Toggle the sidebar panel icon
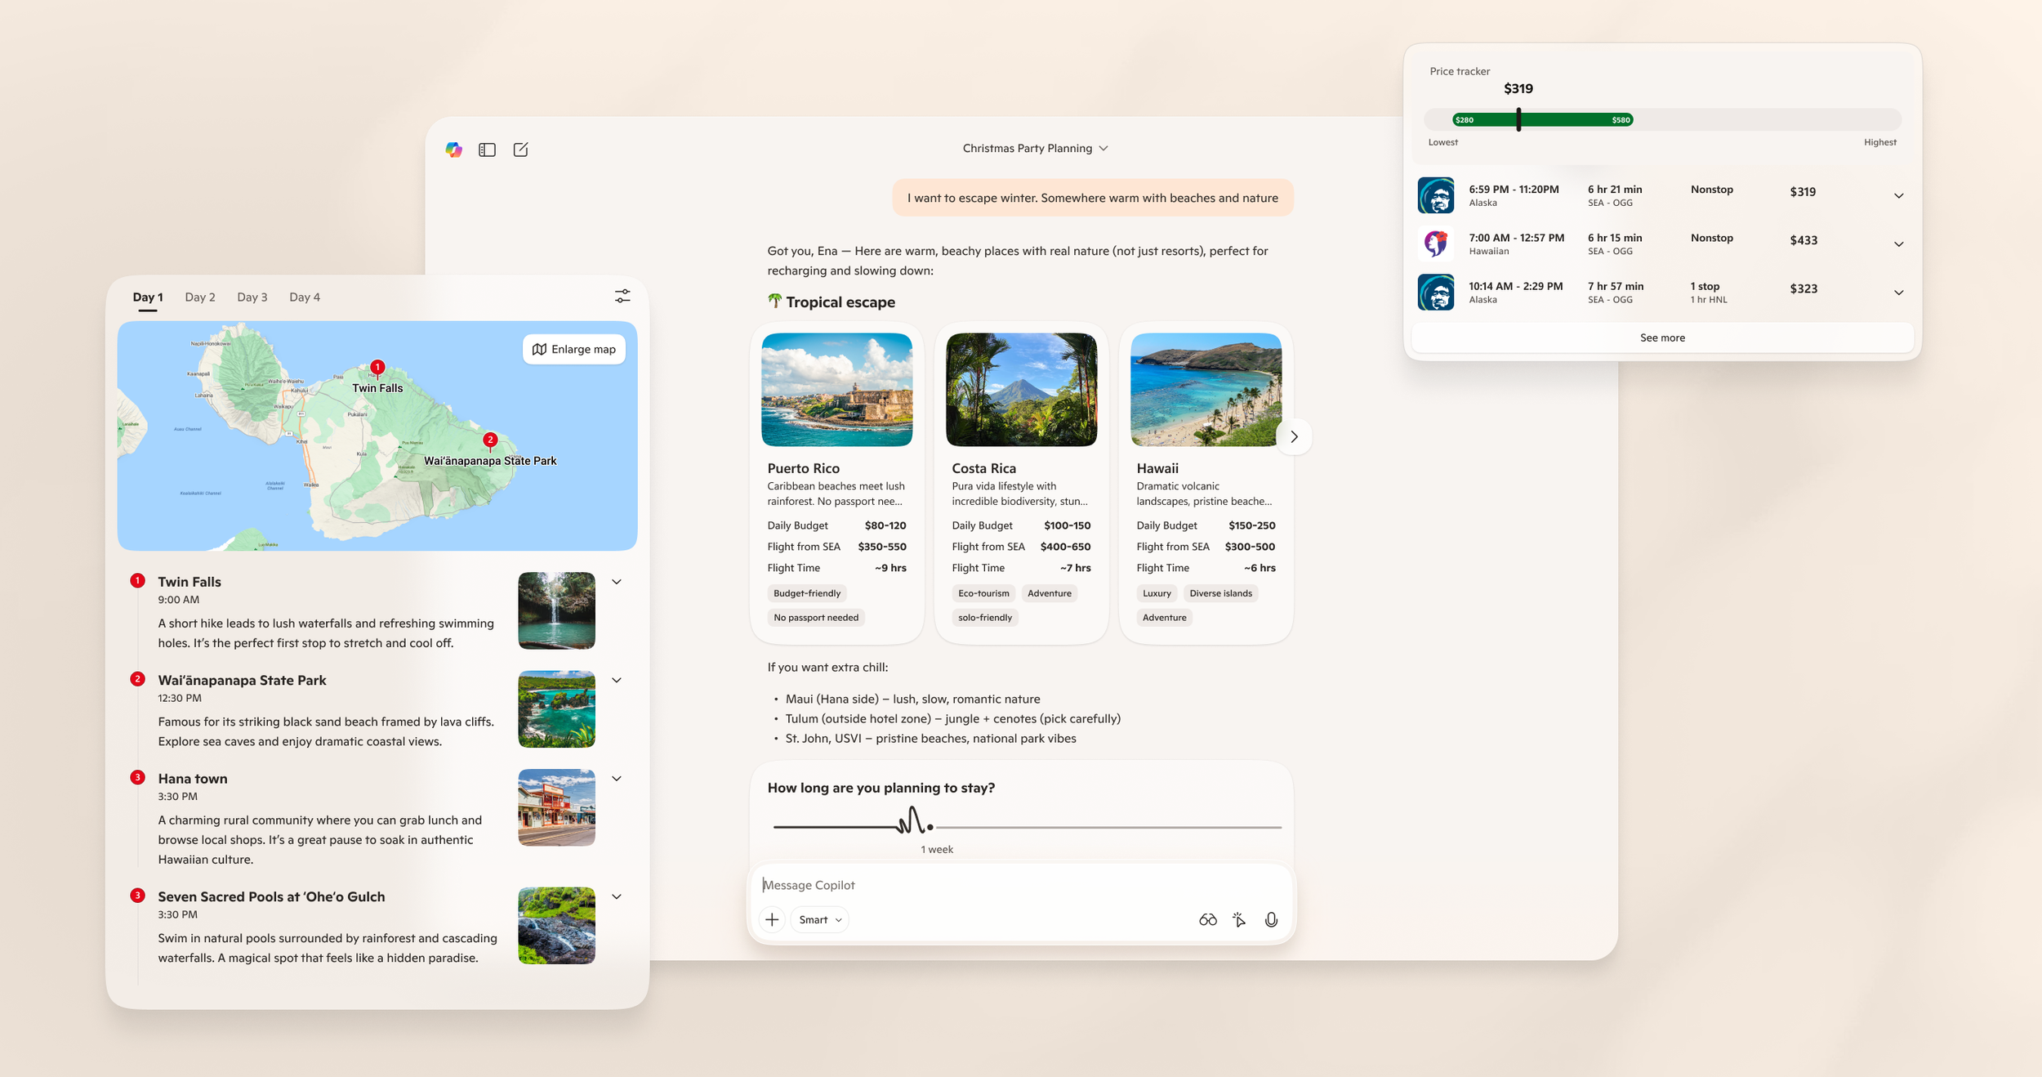Screen dimensions: 2042x1077 pos(487,150)
